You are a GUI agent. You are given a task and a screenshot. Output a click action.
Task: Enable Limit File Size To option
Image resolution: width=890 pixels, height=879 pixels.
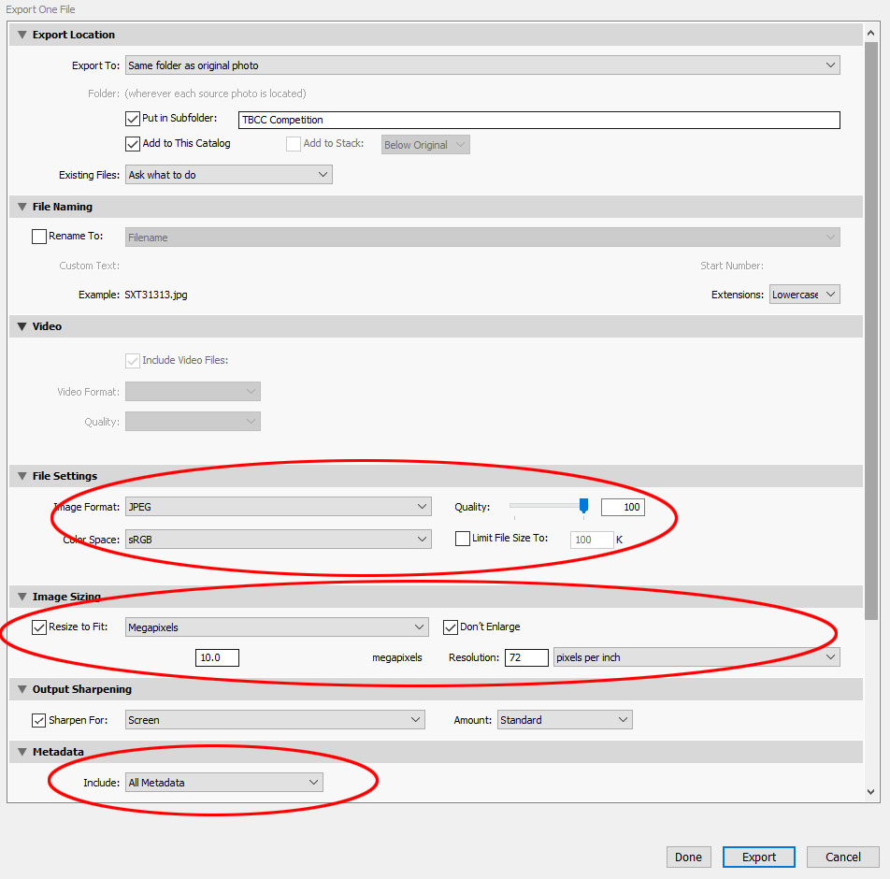[x=463, y=539]
